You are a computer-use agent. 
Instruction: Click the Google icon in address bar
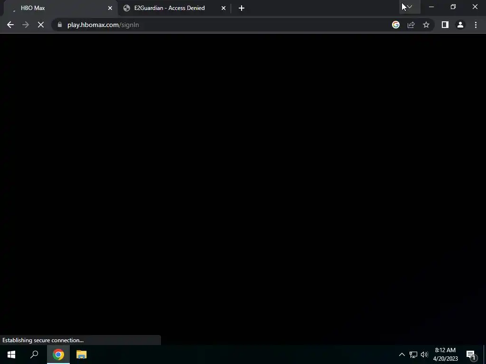click(x=396, y=25)
